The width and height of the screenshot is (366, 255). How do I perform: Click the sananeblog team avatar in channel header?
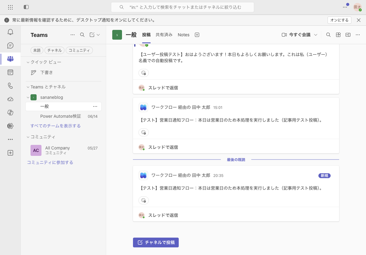117,35
